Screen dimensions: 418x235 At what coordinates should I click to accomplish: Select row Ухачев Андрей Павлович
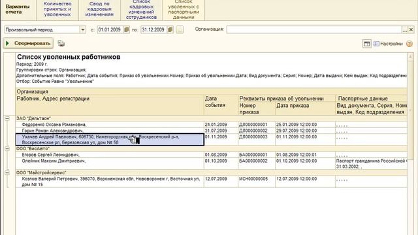pyautogui.click(x=110, y=140)
